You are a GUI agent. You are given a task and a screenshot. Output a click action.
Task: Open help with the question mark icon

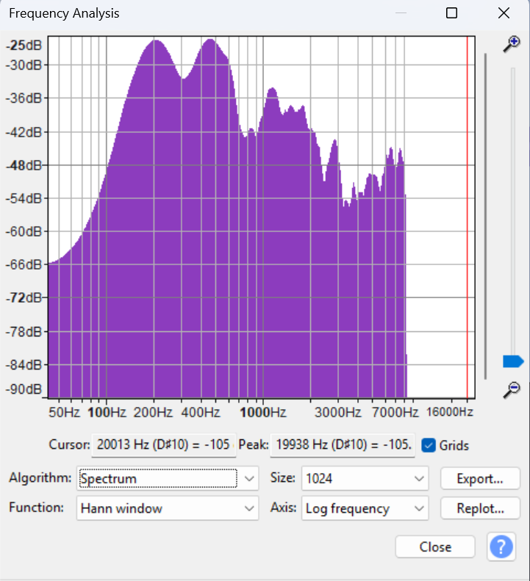point(501,547)
